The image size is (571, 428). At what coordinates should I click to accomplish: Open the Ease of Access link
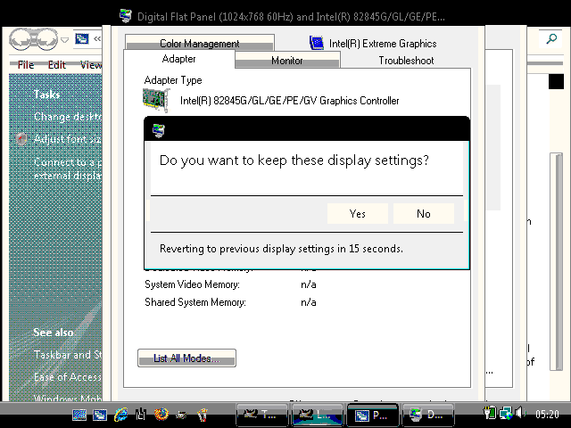pyautogui.click(x=68, y=376)
